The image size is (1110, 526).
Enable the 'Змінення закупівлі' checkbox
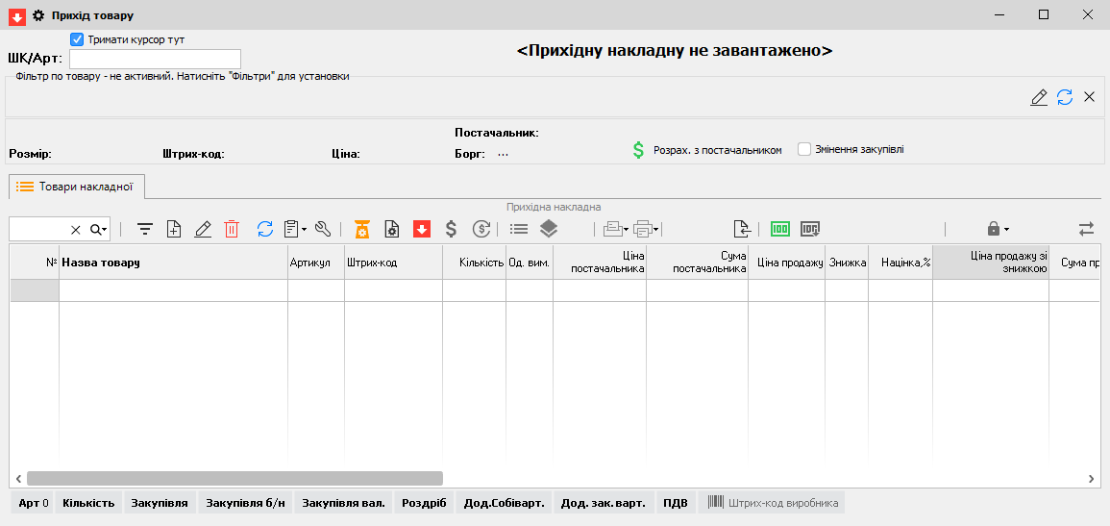pos(804,149)
